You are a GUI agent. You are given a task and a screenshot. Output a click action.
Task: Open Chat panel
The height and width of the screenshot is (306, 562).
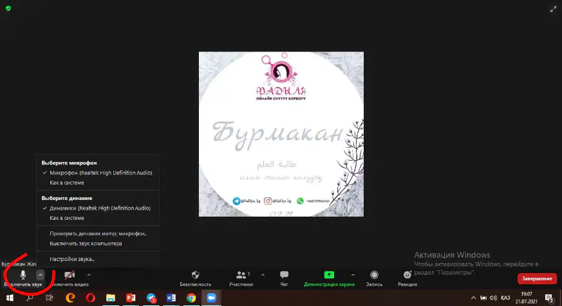(x=285, y=278)
